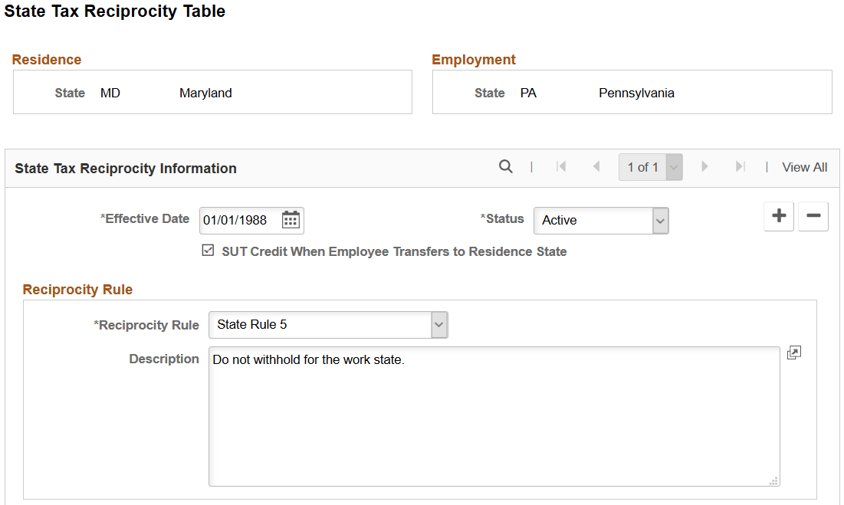This screenshot has height=505, width=844.
Task: Open the Status dropdown showing Active
Action: click(658, 221)
